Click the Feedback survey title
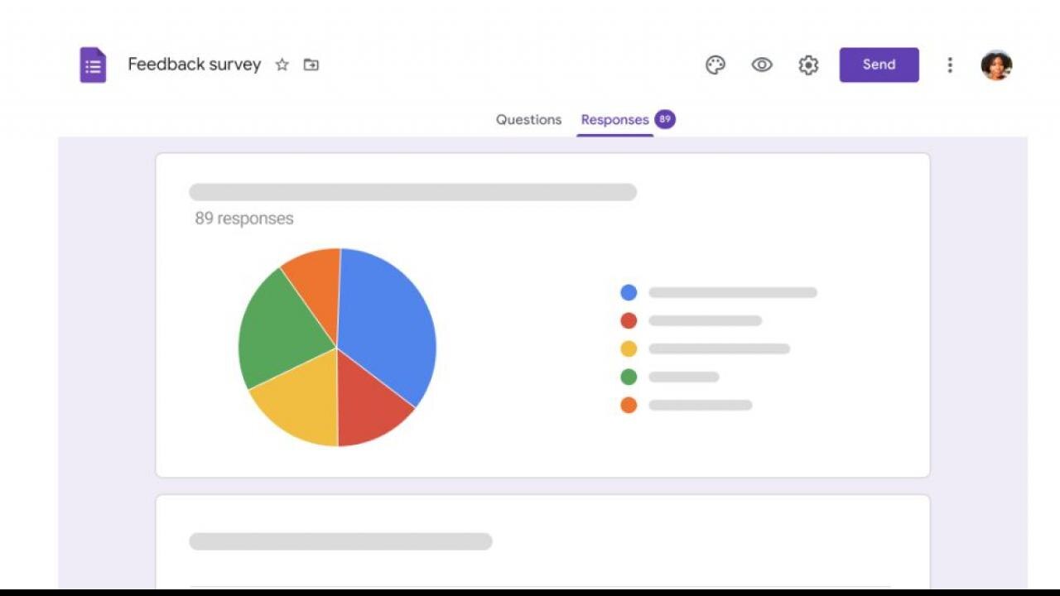This screenshot has height=596, width=1060. coord(195,65)
